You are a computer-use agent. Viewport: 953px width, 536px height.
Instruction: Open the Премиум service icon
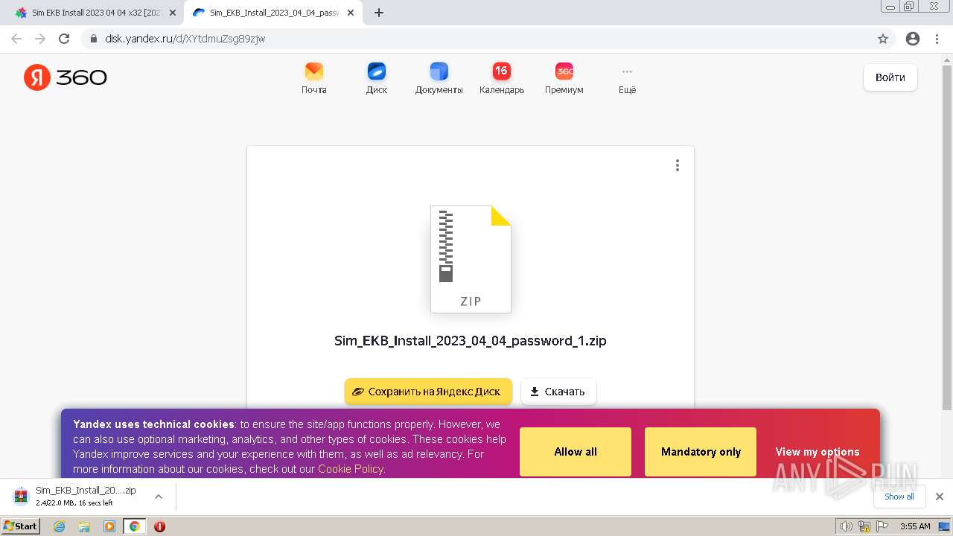(564, 78)
